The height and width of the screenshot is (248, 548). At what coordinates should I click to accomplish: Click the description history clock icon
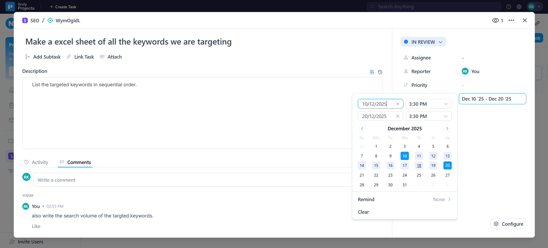[x=380, y=72]
